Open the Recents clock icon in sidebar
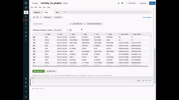 [26, 24]
